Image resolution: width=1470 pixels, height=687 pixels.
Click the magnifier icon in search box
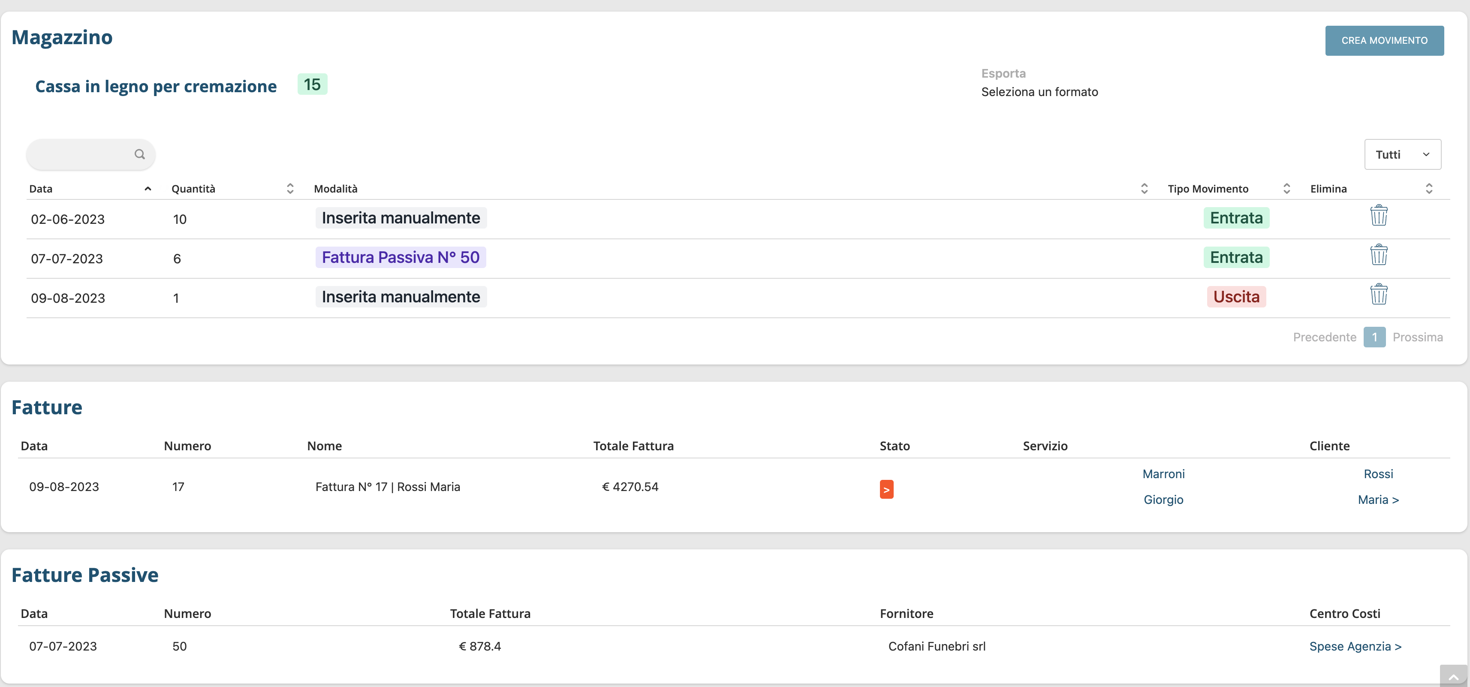[139, 154]
